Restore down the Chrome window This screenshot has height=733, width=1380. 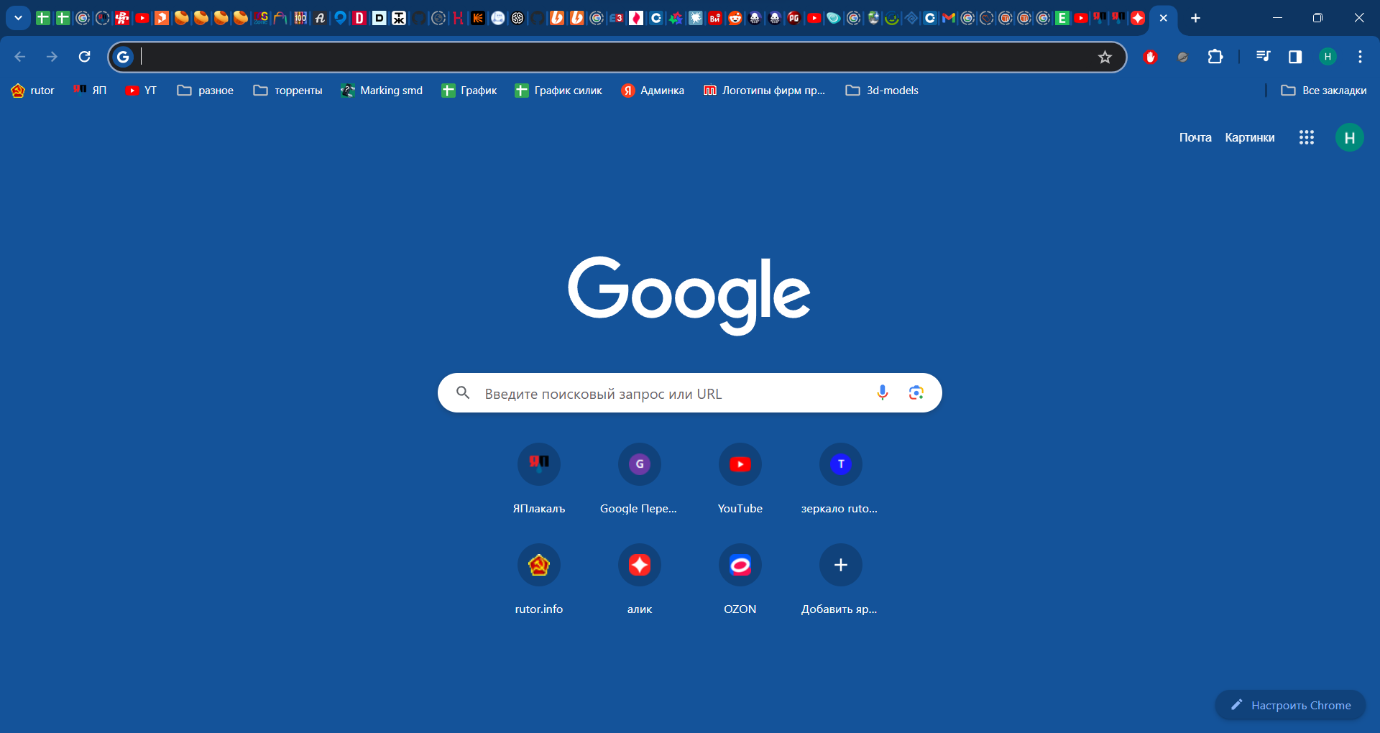(1317, 18)
